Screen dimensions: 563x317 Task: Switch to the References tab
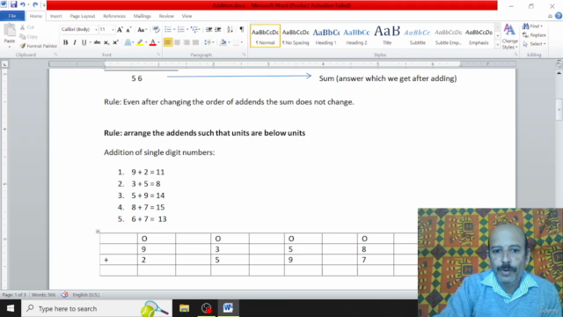point(114,16)
